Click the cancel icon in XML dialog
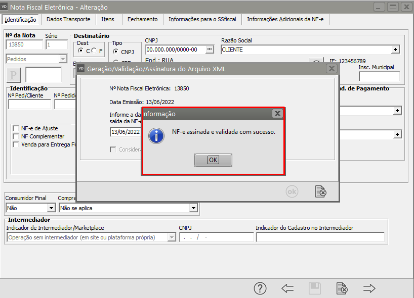Image resolution: width=414 pixels, height=298 pixels. click(320, 191)
